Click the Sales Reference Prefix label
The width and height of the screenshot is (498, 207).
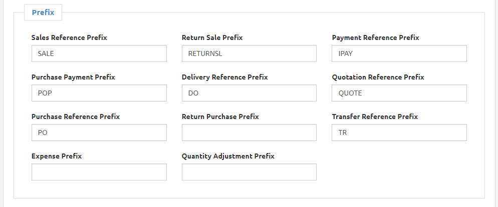coord(69,37)
